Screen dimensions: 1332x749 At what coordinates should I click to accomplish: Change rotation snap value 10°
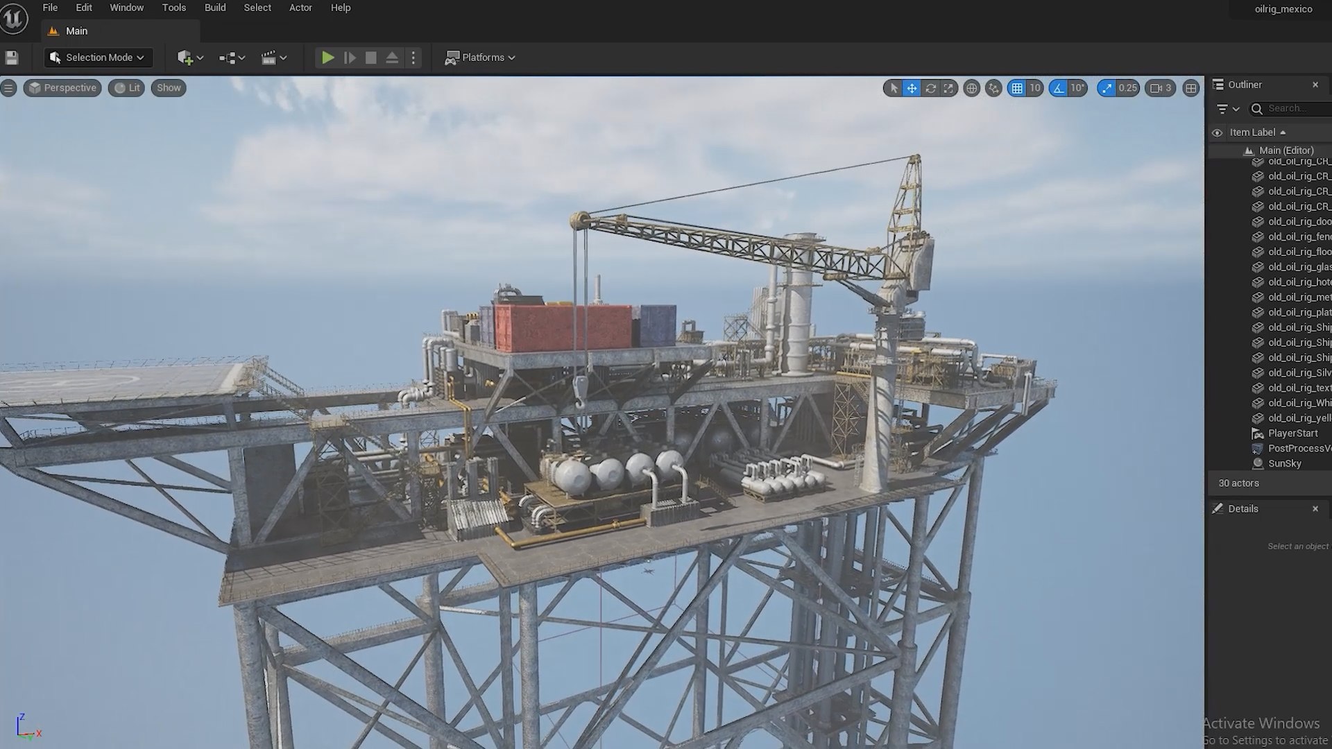(x=1077, y=88)
